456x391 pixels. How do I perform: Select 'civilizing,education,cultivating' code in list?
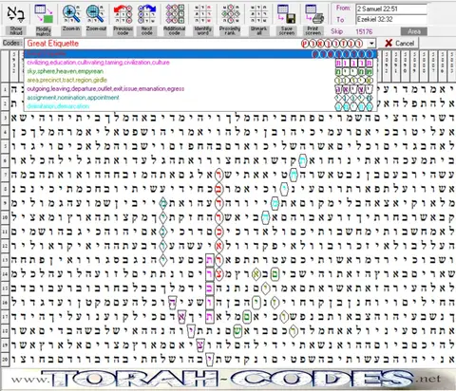[x=200, y=63]
